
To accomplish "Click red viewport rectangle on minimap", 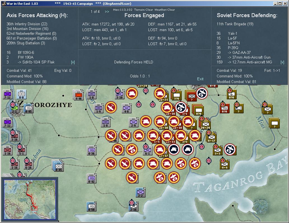I will 34,208.
